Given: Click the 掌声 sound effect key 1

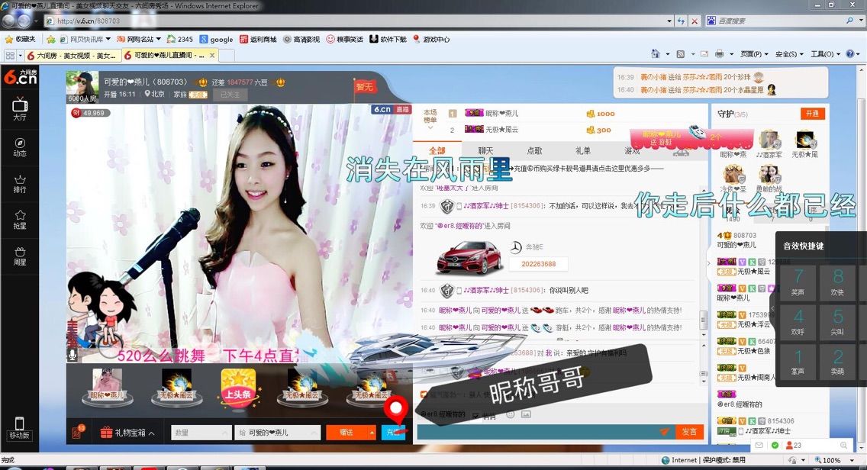Looking at the screenshot, I should tap(798, 362).
